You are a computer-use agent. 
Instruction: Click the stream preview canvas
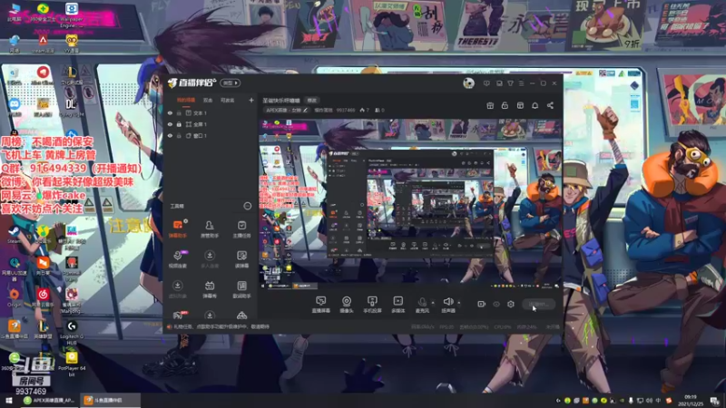click(x=410, y=203)
